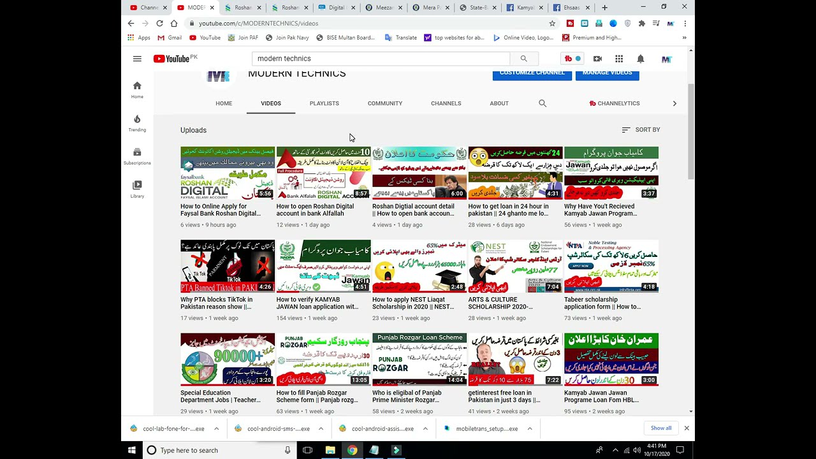Viewport: 816px width, 459px height.
Task: Open the Sort By dropdown
Action: tap(641, 129)
